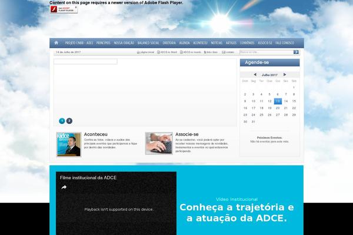Click the Filme institucional da ADCE video title
This screenshot has height=235, width=353.
point(88,177)
